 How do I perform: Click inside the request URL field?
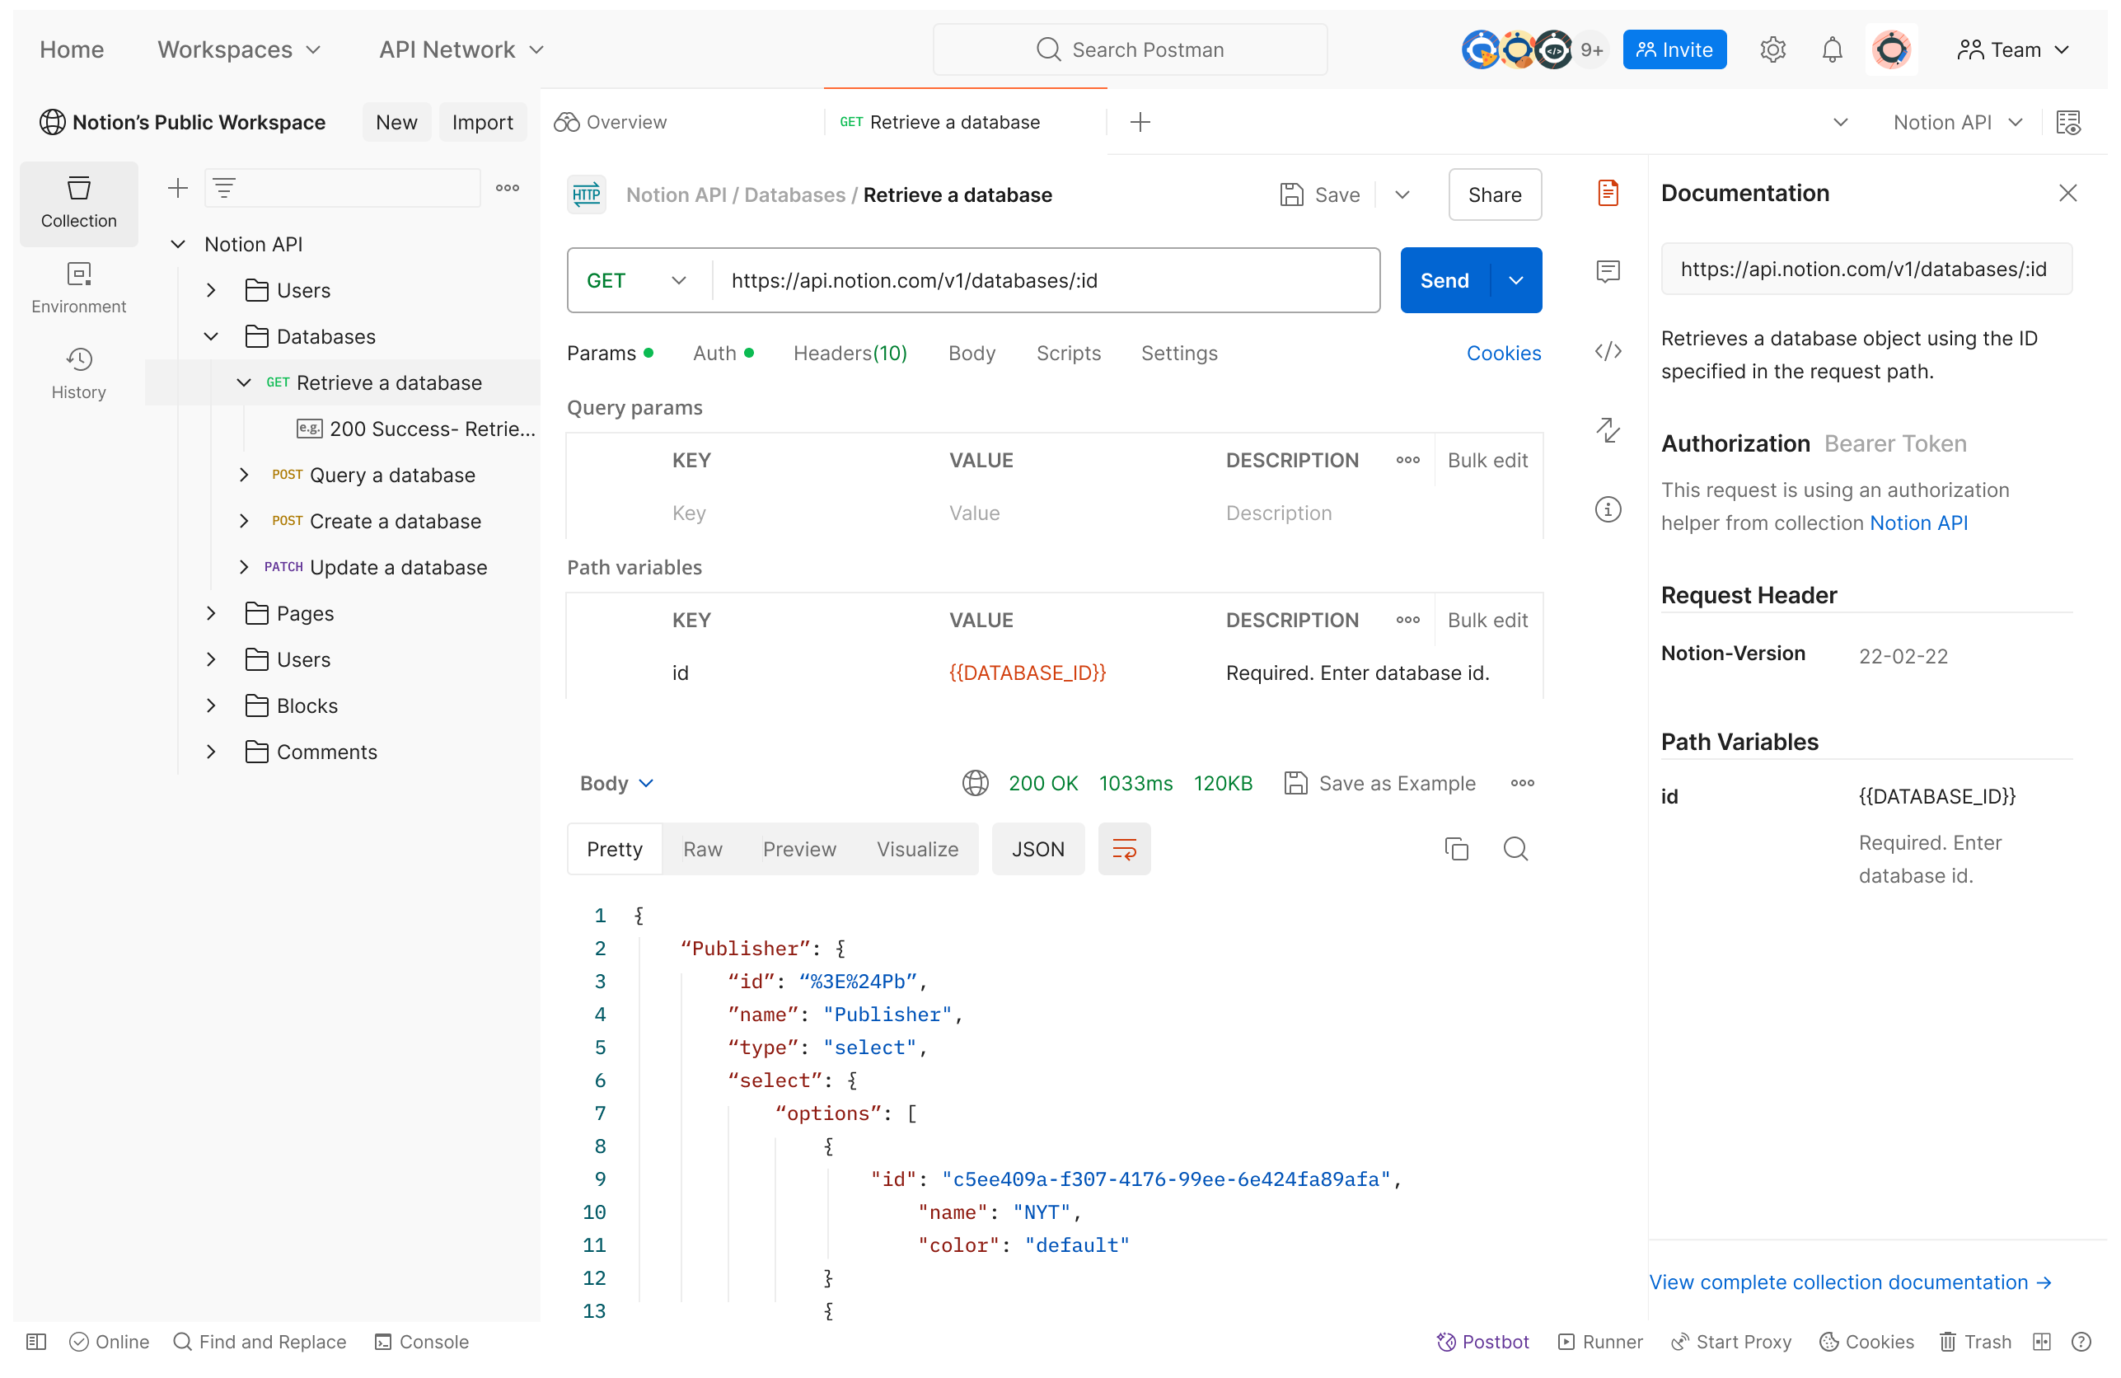(x=981, y=280)
